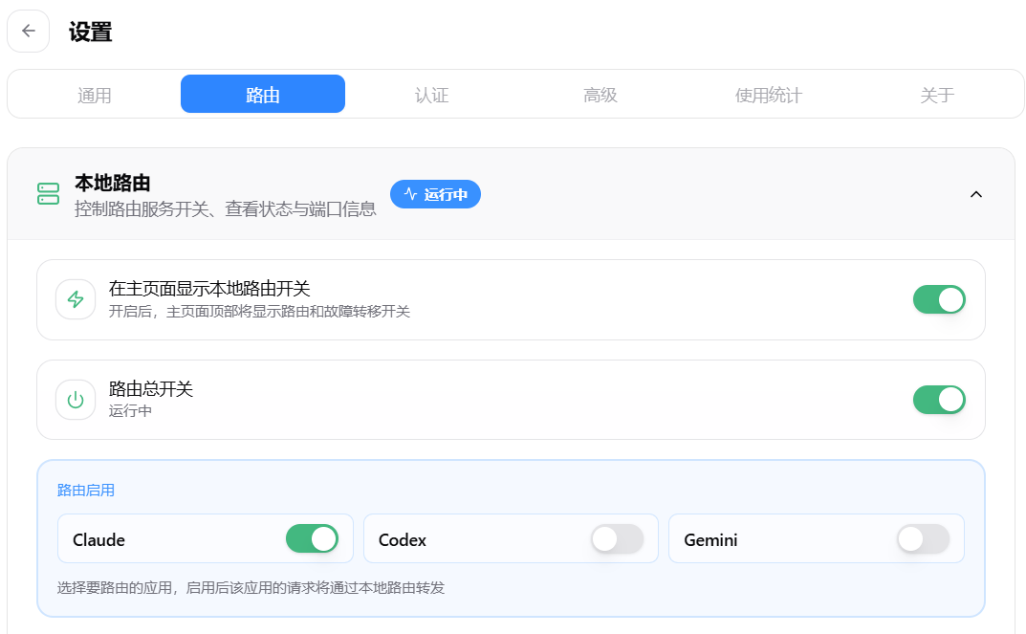Click the 本地路由 heading
This screenshot has height=634, width=1026.
point(113,183)
